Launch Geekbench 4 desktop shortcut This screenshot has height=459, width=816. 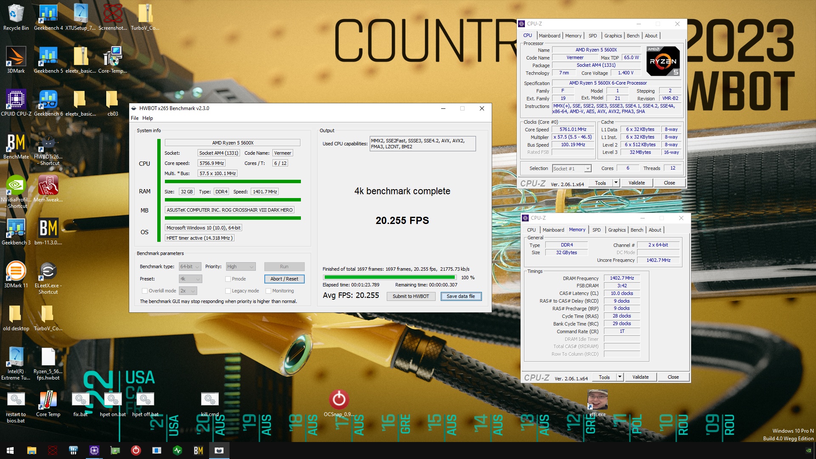coord(48,17)
